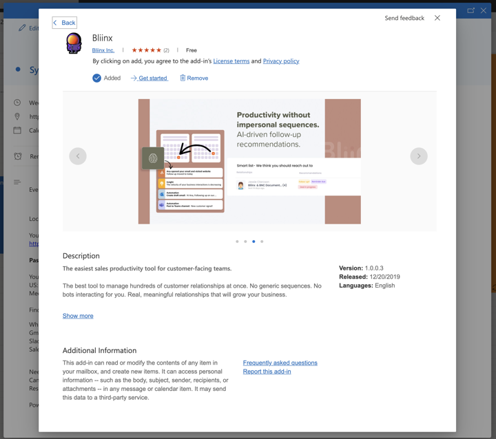Click Report this add-in
496x439 pixels.
coord(267,372)
